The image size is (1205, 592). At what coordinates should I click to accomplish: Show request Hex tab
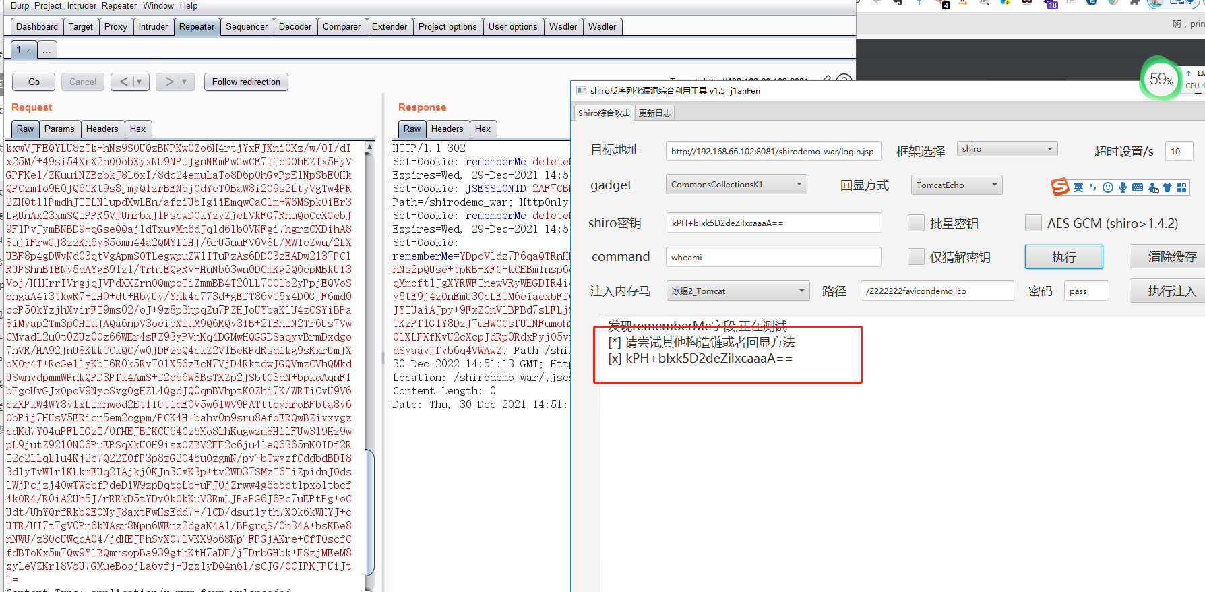(137, 129)
